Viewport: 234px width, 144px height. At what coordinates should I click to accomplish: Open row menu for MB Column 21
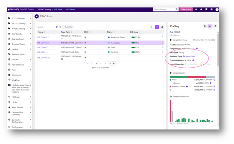[x=162, y=36]
